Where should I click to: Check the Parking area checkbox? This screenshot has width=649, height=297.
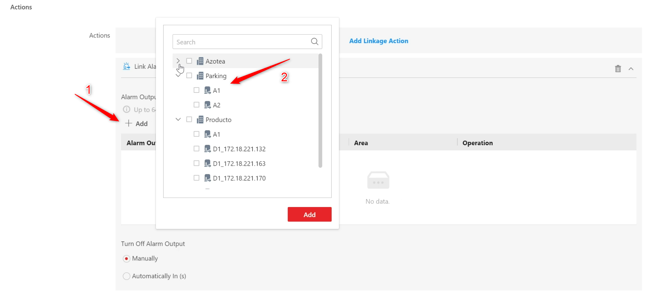[189, 75]
